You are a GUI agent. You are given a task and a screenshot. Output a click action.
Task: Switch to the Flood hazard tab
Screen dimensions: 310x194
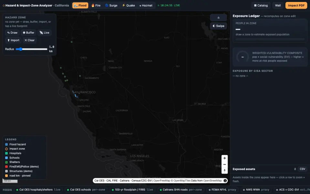(x=80, y=5)
